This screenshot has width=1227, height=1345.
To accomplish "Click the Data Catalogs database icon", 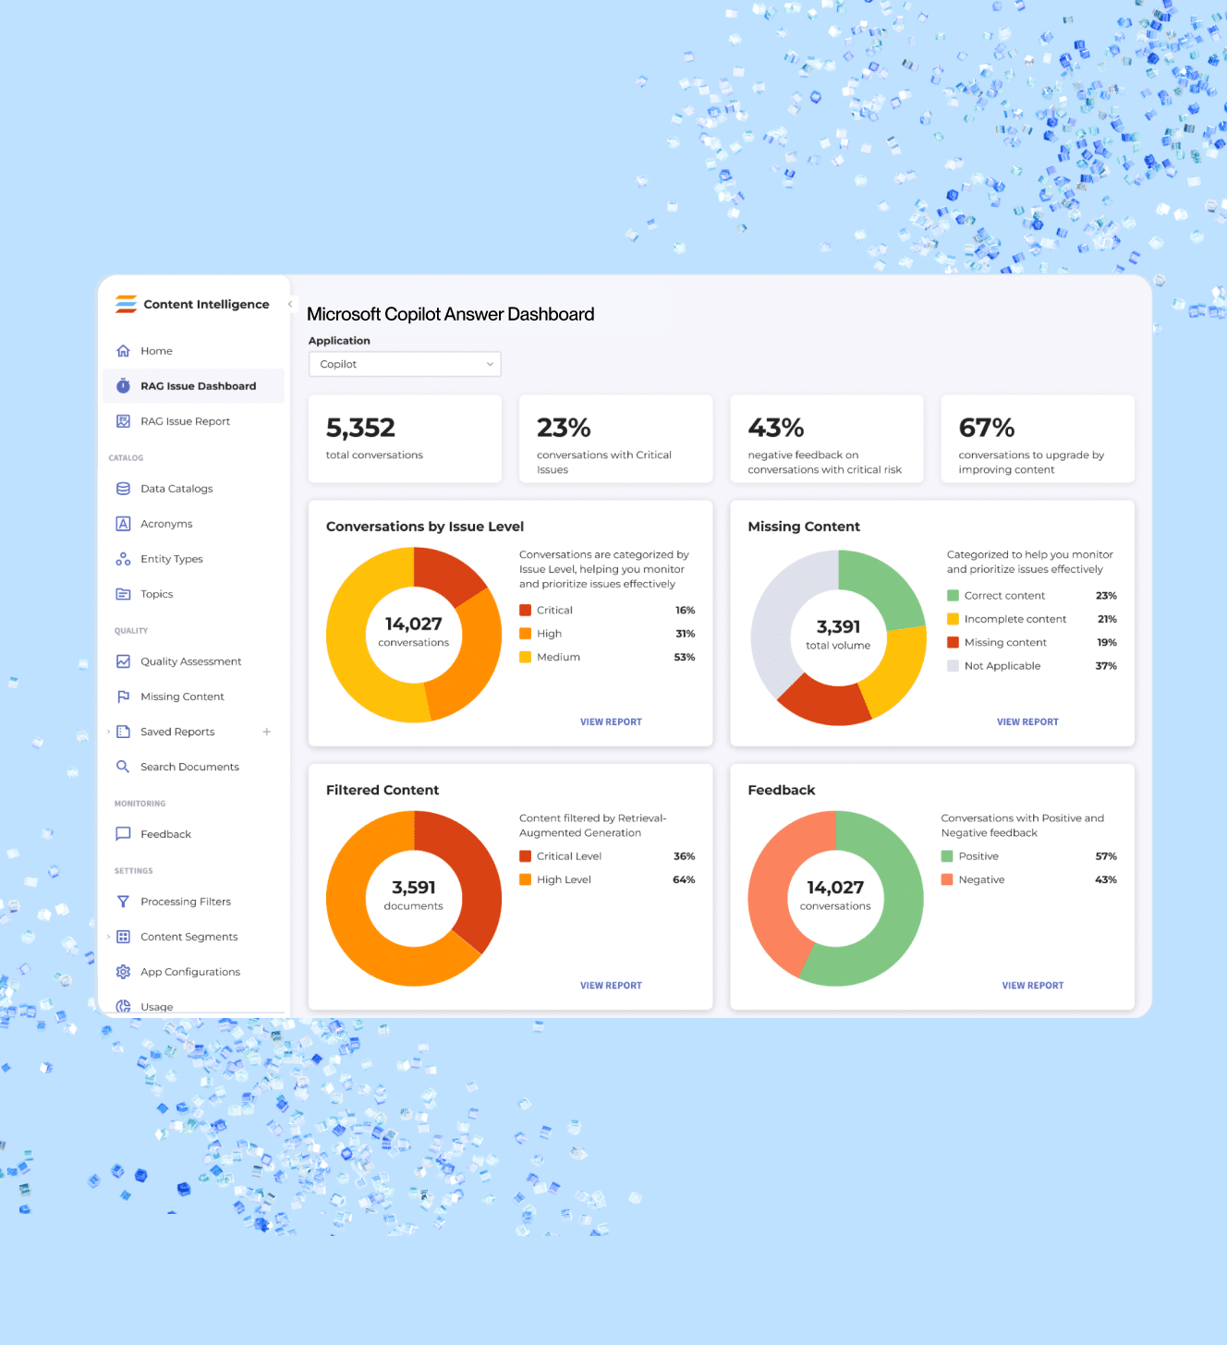I will click(x=123, y=489).
